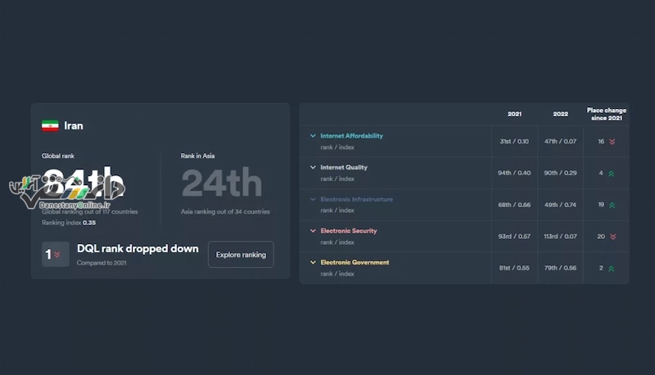Click the 47th / 0.07 cell
Viewport: 655px width, 375px height.
pyautogui.click(x=560, y=141)
